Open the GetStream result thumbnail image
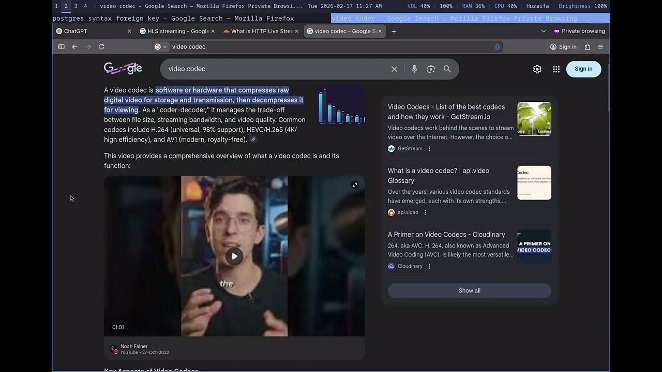The image size is (662, 372). tap(534, 119)
